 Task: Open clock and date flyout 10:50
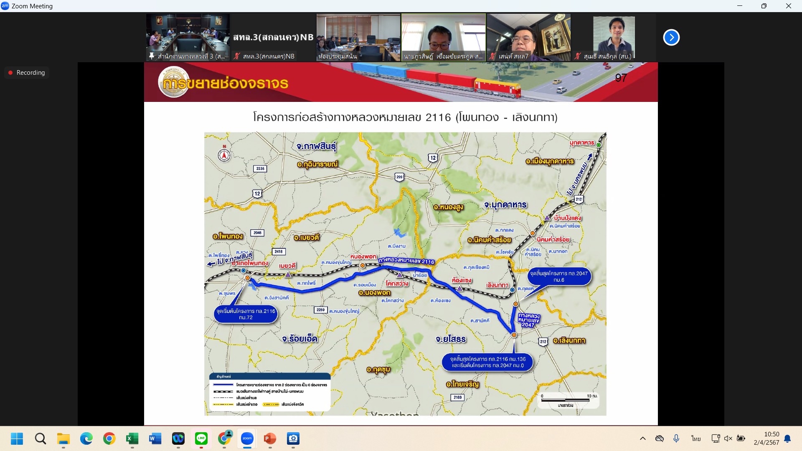[x=766, y=438]
